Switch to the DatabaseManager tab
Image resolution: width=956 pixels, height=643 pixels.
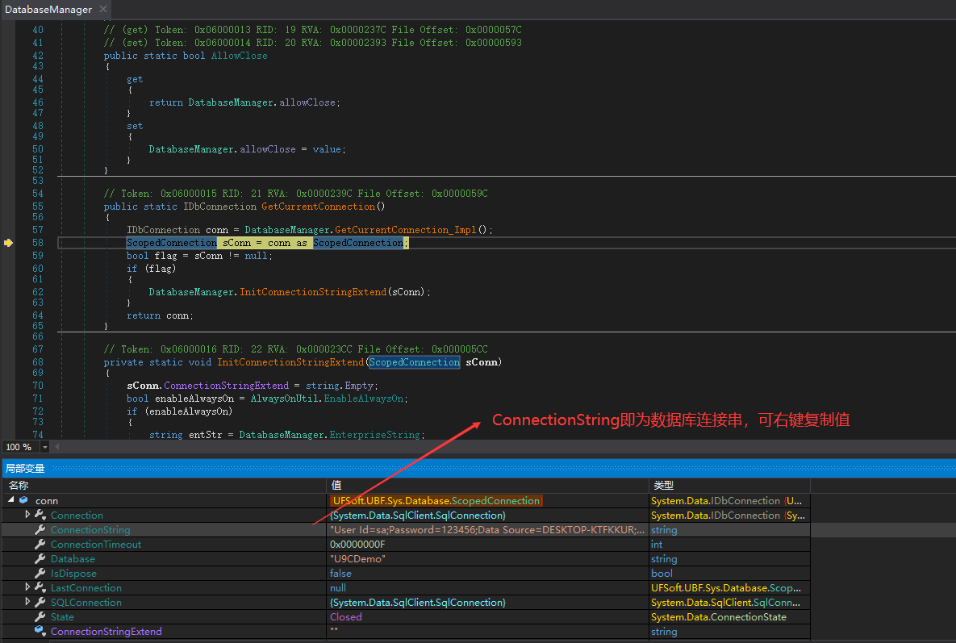click(x=48, y=10)
